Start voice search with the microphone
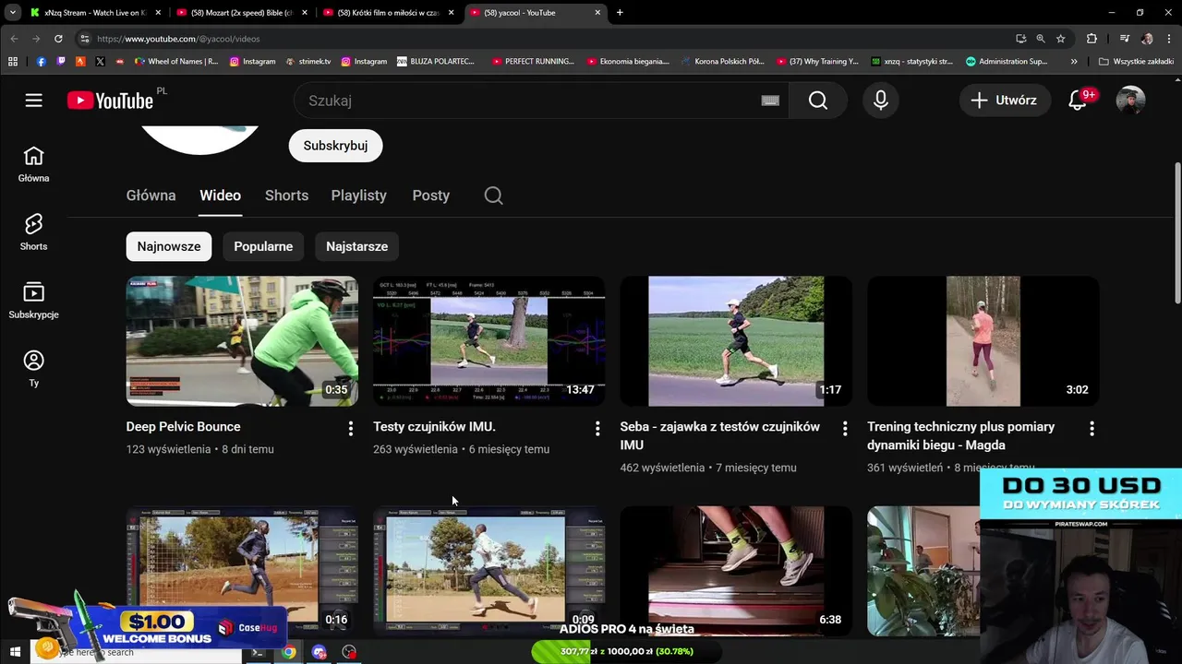Image resolution: width=1182 pixels, height=664 pixels. pyautogui.click(x=881, y=101)
